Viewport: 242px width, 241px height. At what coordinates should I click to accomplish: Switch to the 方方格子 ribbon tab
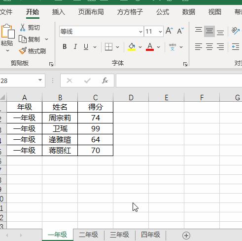(x=130, y=12)
